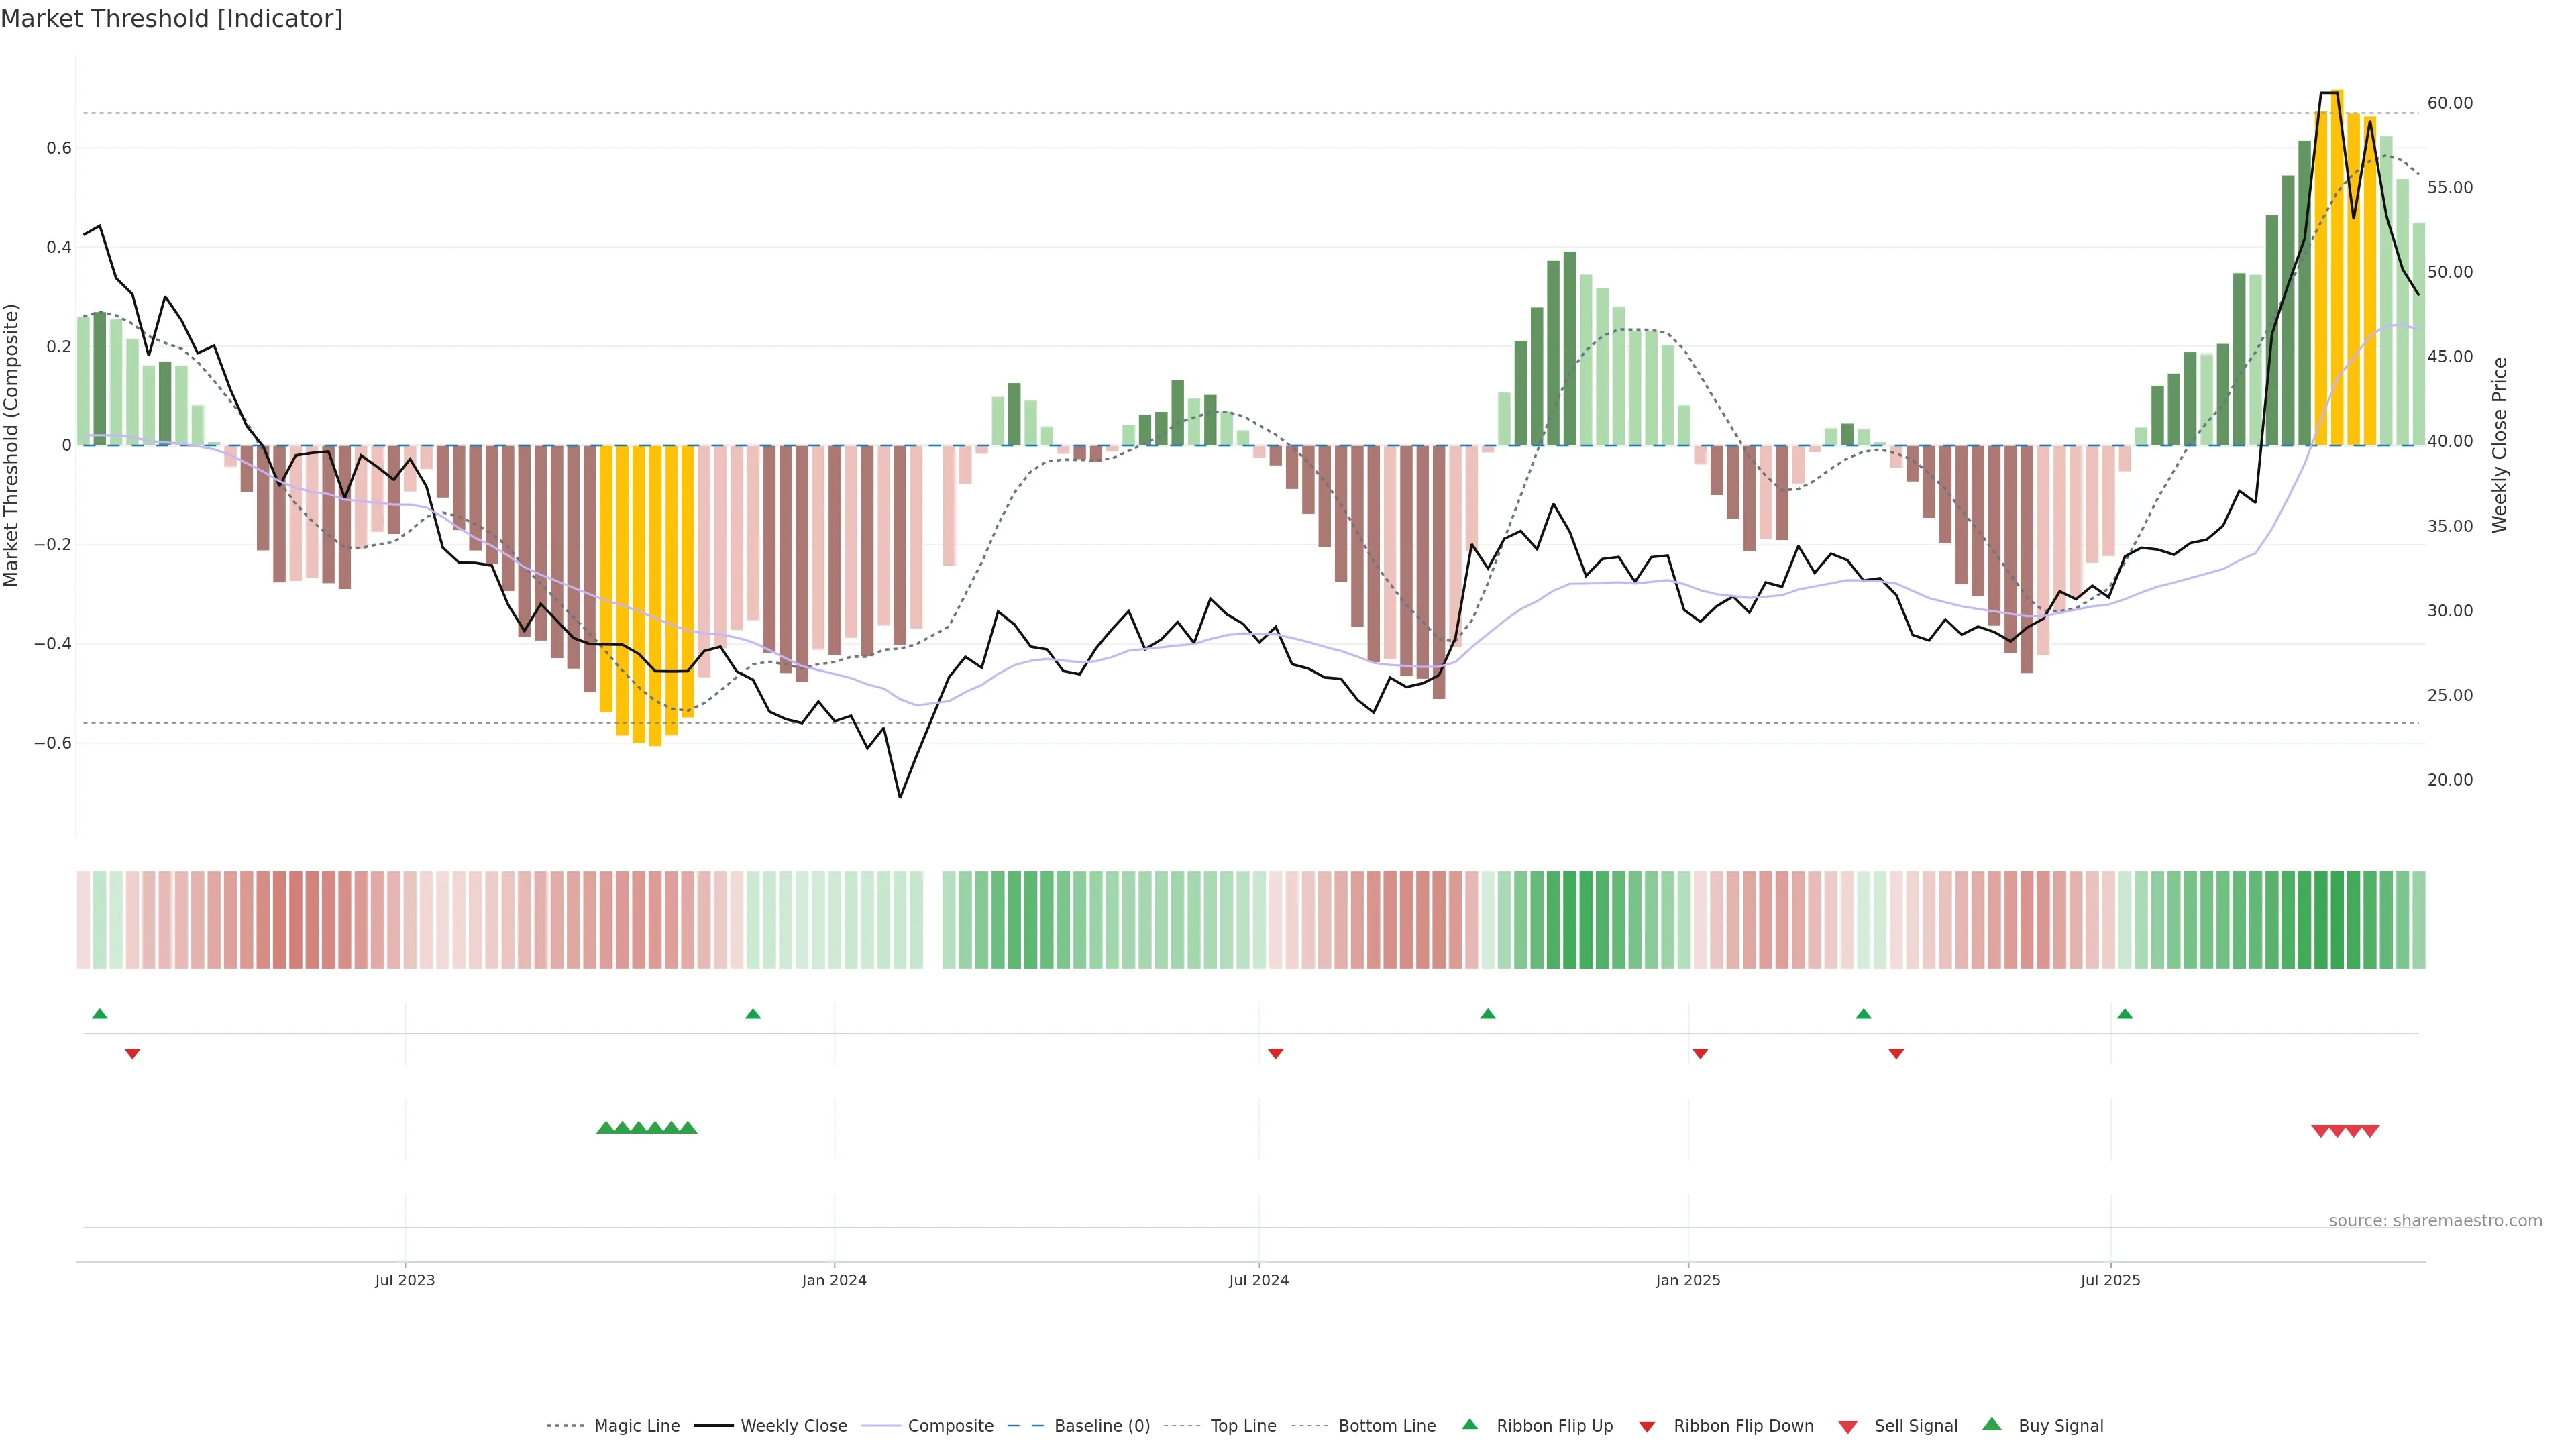Click the rightmost red sell signal triangle
The height and width of the screenshot is (1449, 2576).
tap(2370, 1131)
